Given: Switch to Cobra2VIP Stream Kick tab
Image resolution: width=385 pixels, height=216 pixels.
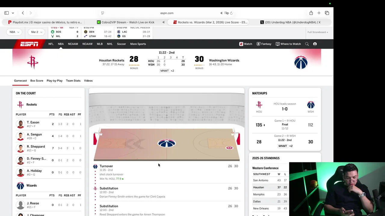Looking at the screenshot, I should 126,22.
